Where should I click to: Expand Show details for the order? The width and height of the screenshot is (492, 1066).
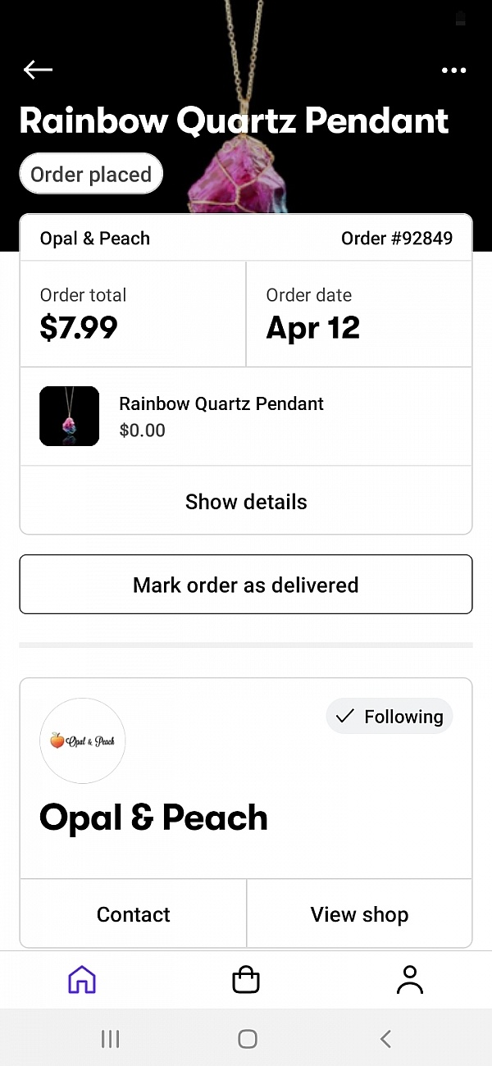coord(246,502)
